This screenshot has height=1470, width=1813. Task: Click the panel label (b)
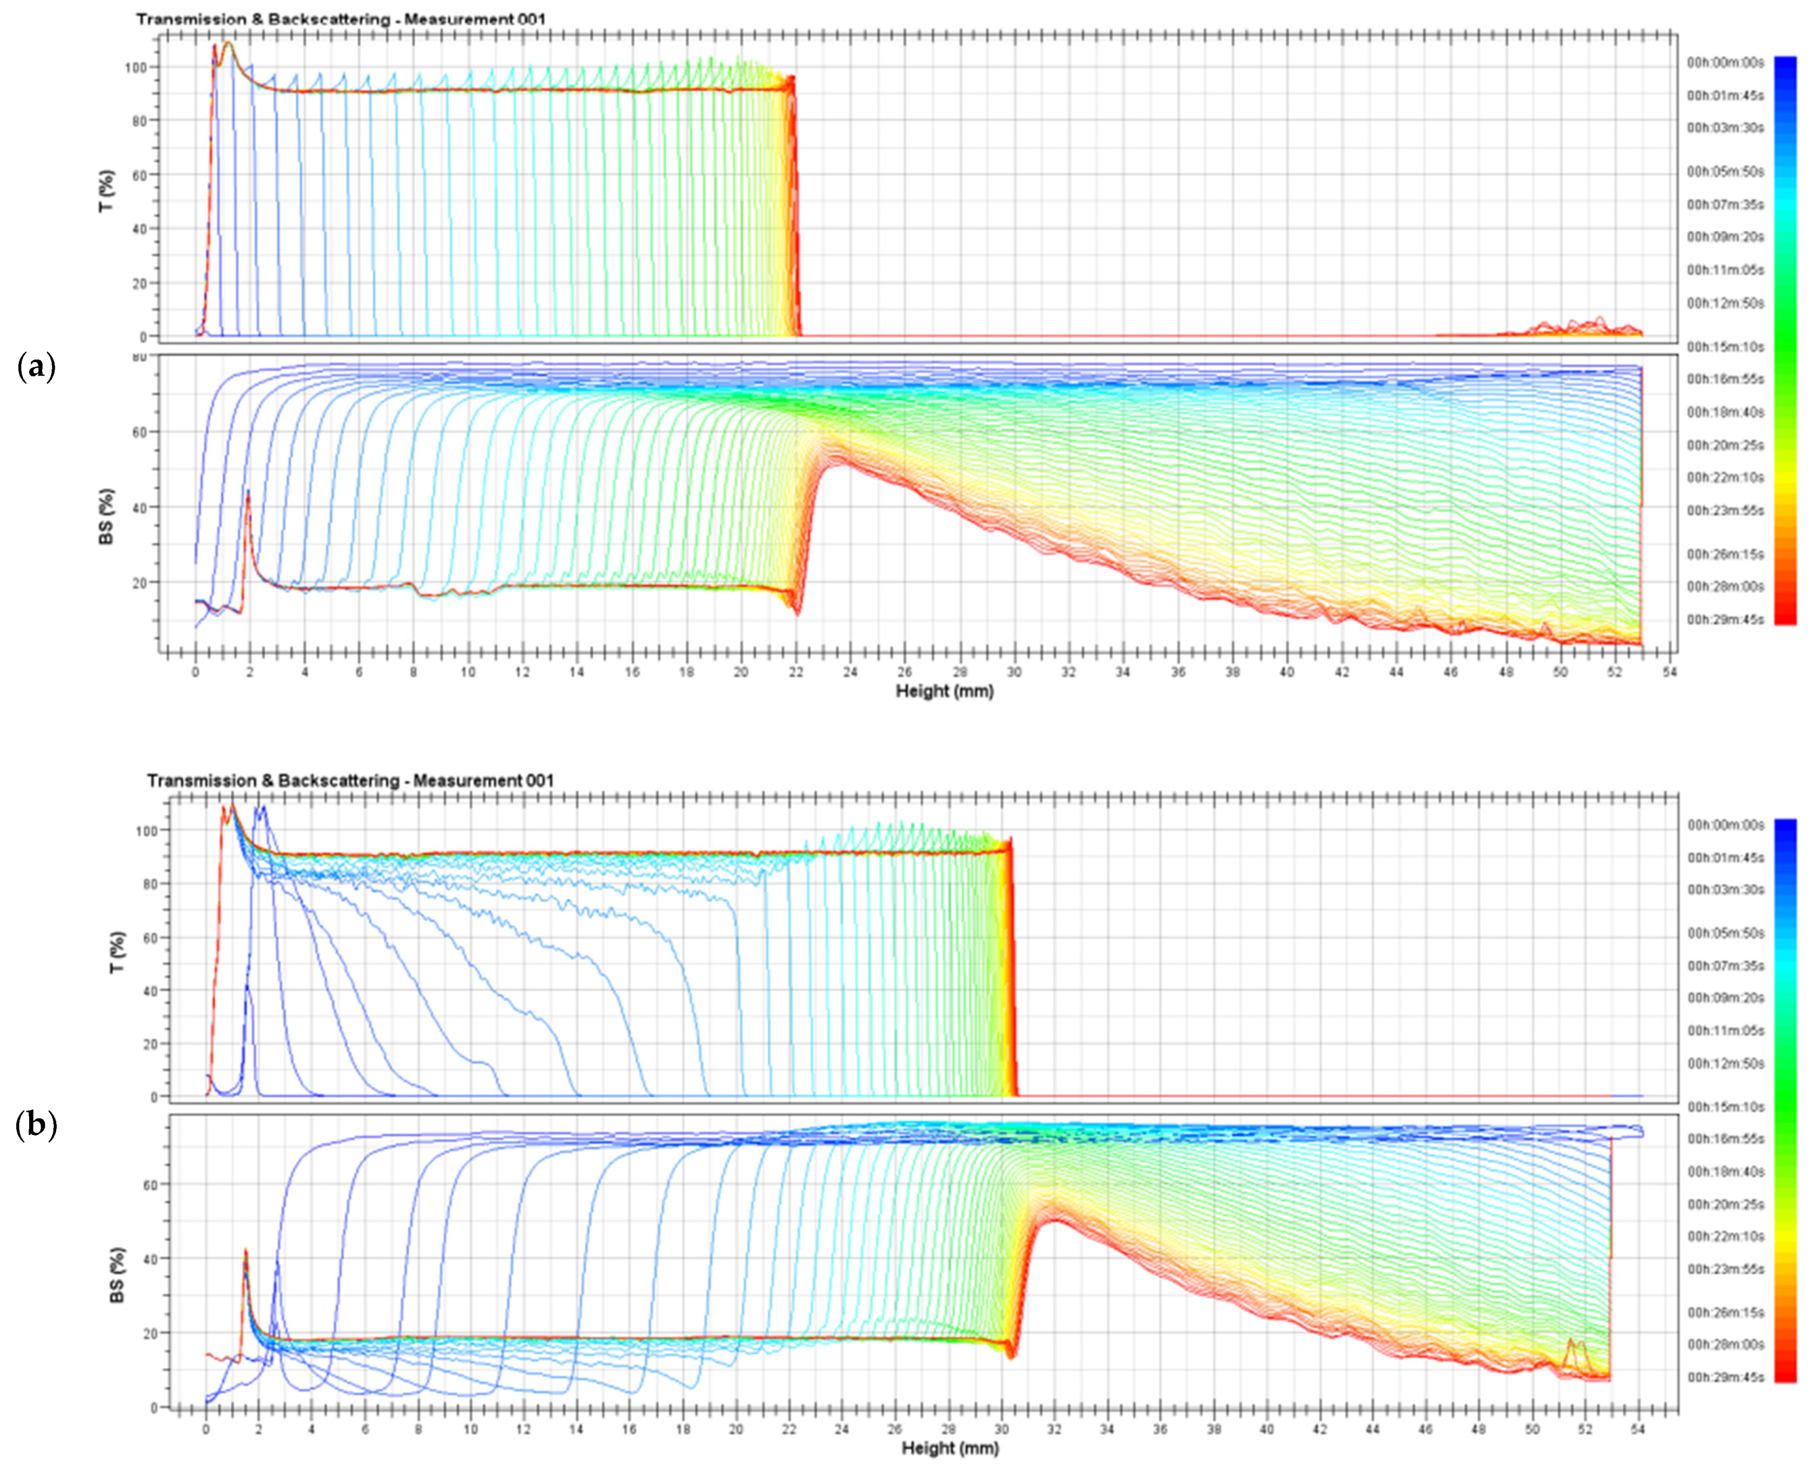coord(36,1125)
